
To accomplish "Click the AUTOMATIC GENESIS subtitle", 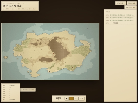I will (x=14, y=3).
